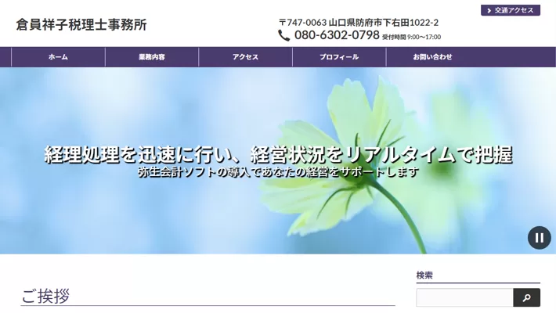Screen dimensions: 556x313
Task: Open the 業務内容 menu item
Action: coord(152,57)
